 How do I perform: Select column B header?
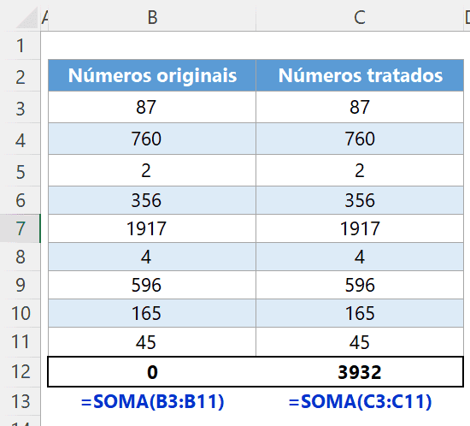coord(152,17)
